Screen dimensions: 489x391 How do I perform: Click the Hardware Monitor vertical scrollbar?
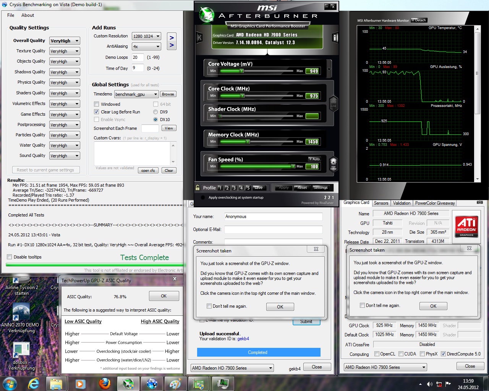pyautogui.click(x=477, y=103)
